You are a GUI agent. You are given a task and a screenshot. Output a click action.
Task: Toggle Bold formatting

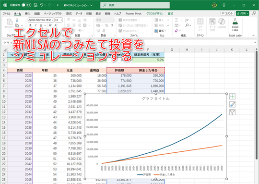point(30,25)
